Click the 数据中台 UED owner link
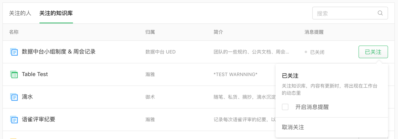The height and width of the screenshot is (139, 398). point(160,52)
